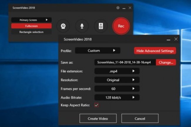This screenshot has height=127, width=191.
Task: Select Rectangle selection capture mode
Action: (x=31, y=32)
